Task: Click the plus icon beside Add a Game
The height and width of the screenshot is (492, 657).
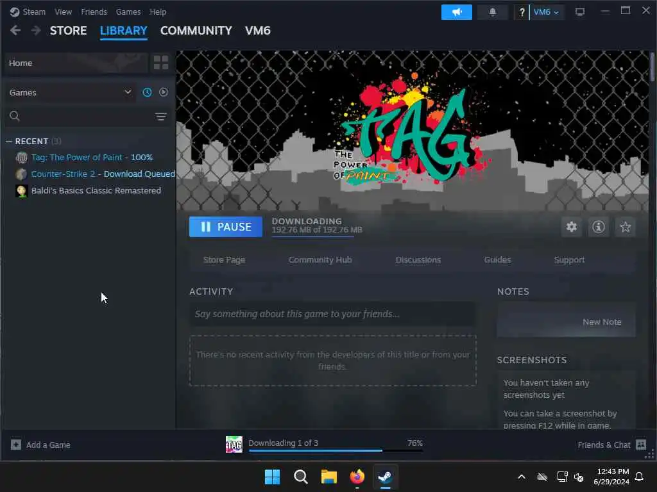Action: coord(16,445)
